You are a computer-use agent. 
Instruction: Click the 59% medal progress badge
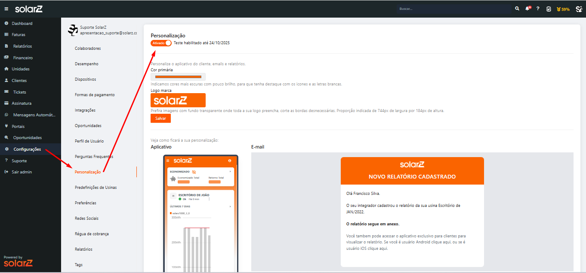pos(563,9)
